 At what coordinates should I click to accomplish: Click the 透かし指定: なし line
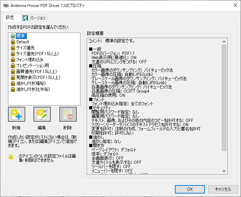click(106, 141)
